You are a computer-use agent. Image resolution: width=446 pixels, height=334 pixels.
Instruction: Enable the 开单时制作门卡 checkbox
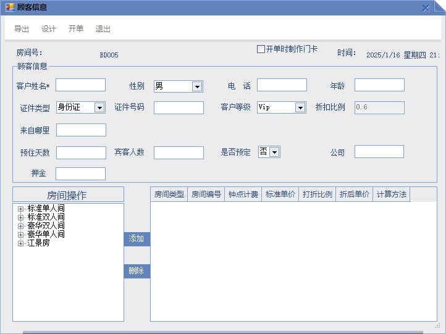tap(261, 49)
